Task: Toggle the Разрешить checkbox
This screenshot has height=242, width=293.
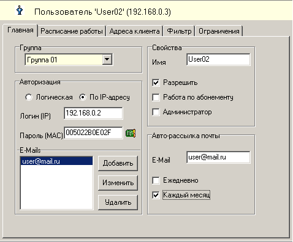Action: [156, 82]
